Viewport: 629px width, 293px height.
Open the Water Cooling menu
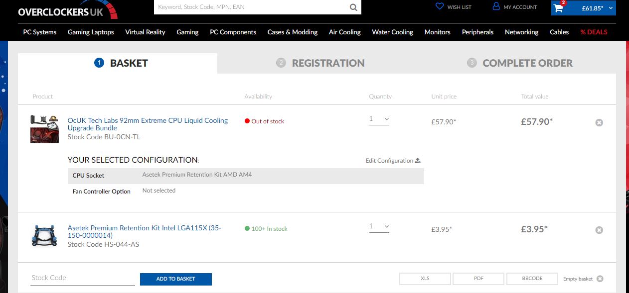pos(392,32)
